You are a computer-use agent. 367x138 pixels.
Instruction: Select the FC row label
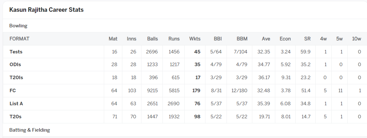point(13,91)
